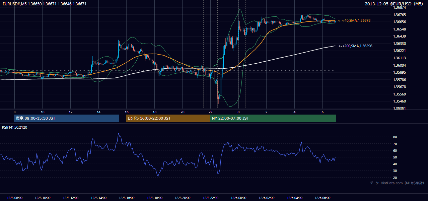The height and width of the screenshot is (201, 428).
Task: Click the 12/6 00:00 date label
Action: (x=238, y=198)
